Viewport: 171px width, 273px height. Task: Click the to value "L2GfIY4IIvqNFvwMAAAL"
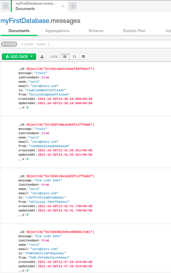45,197
